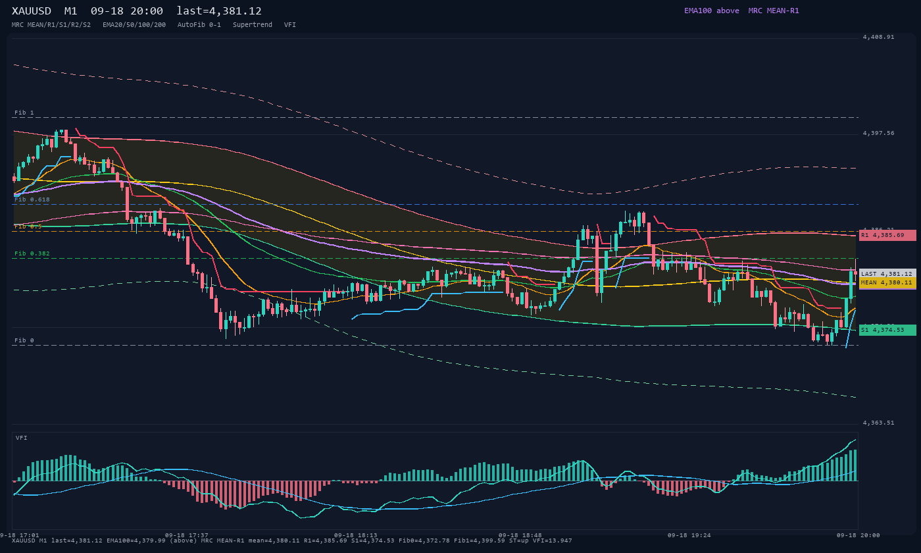Click last=4,381.12 in the chart title

coord(219,11)
